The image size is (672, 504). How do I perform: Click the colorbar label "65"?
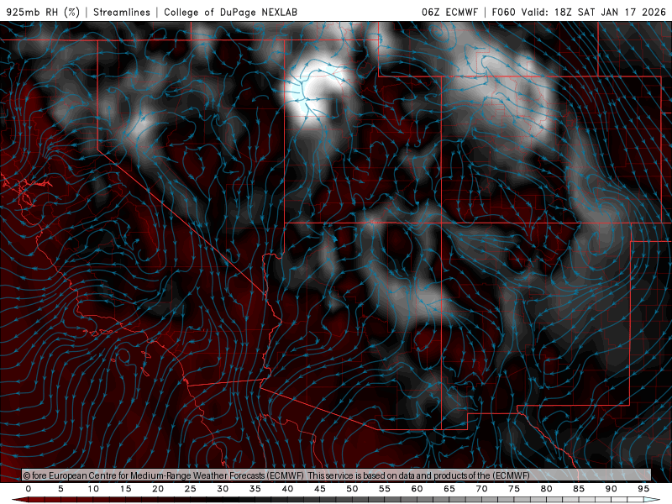(x=449, y=489)
